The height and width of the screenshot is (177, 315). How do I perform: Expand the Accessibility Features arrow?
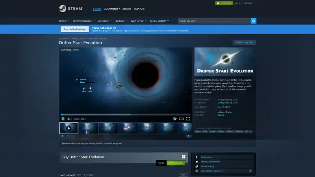pos(250,171)
